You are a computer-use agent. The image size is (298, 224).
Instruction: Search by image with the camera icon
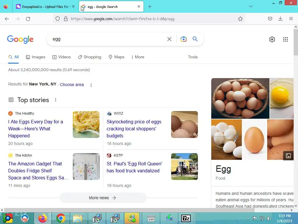pyautogui.click(x=183, y=39)
